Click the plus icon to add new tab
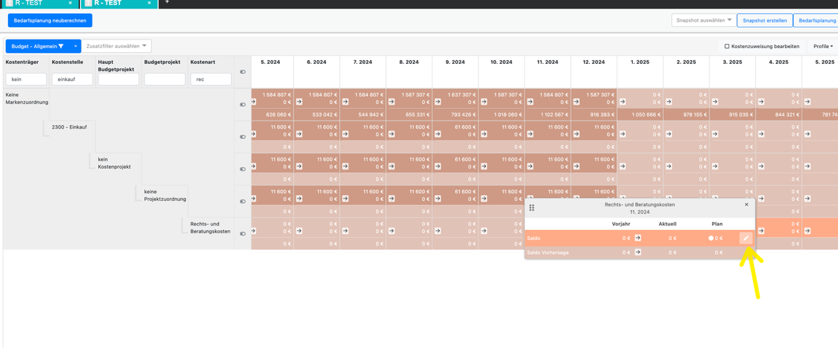The image size is (838, 348). point(167,3)
